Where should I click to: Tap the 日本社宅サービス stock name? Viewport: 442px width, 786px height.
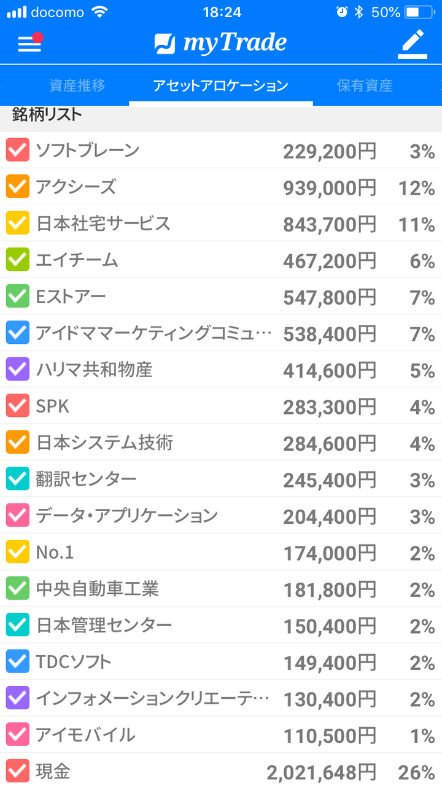point(103,224)
